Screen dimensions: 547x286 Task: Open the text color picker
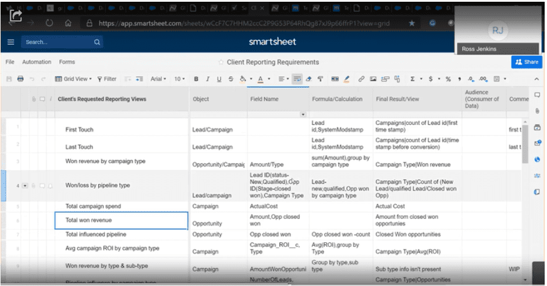261,79
